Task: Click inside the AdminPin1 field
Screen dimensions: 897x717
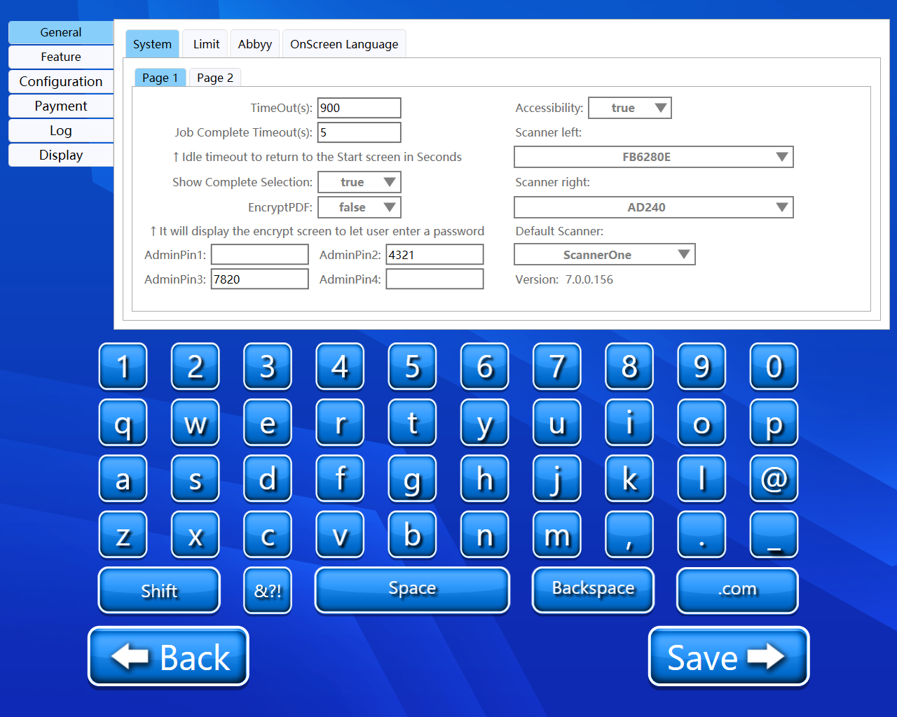Action: click(x=259, y=254)
